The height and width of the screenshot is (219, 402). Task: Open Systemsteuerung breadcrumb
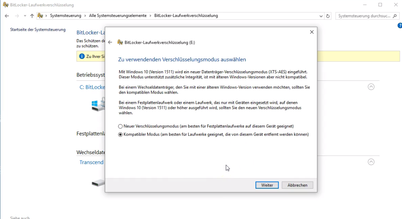pos(66,16)
